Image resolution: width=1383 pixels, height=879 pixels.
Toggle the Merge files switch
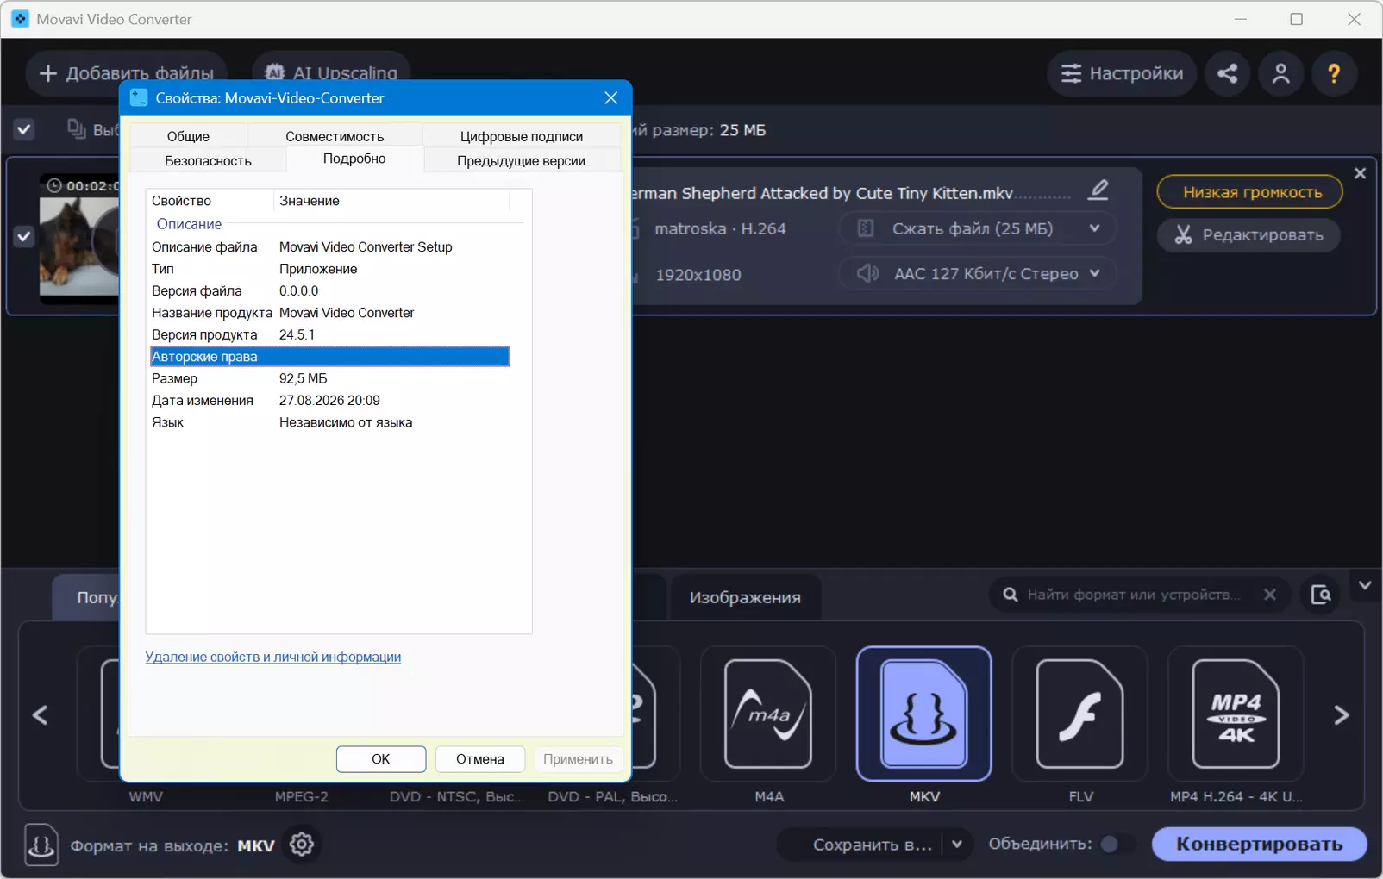[x=1117, y=844]
